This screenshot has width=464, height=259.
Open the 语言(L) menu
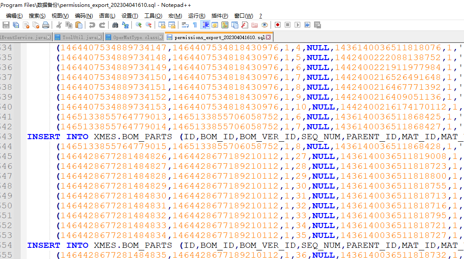[107, 16]
